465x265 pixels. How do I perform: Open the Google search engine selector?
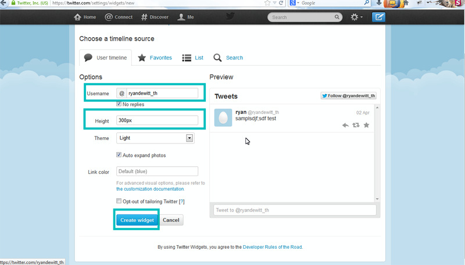(294, 3)
